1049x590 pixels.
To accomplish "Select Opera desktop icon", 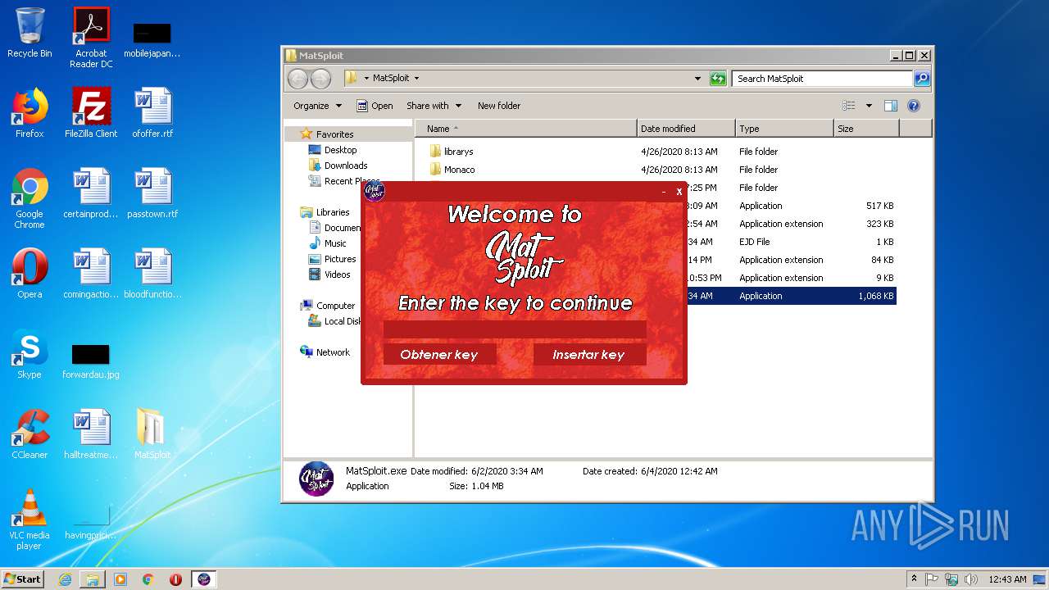I will point(30,274).
